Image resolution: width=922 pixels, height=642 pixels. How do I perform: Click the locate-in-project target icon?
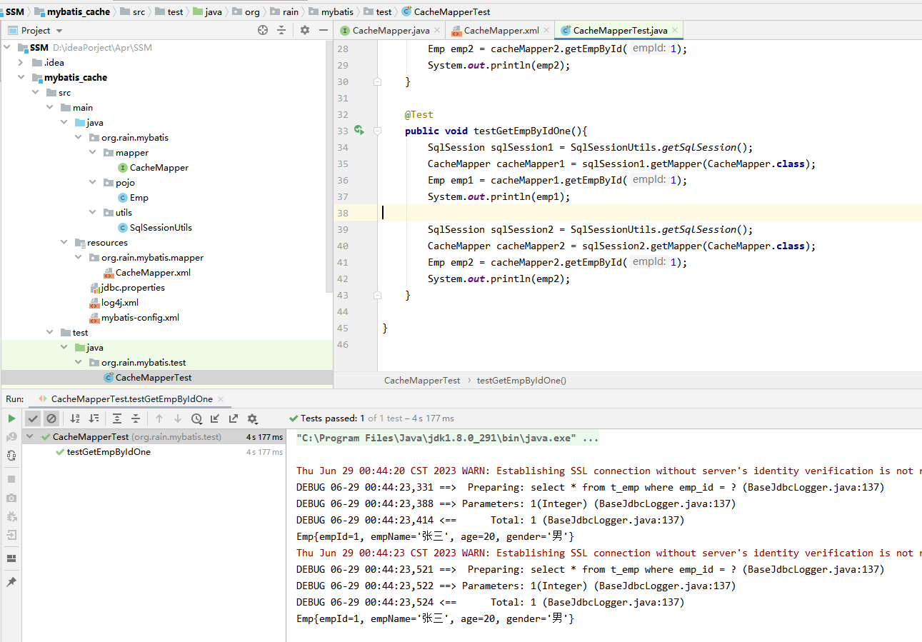(x=263, y=30)
